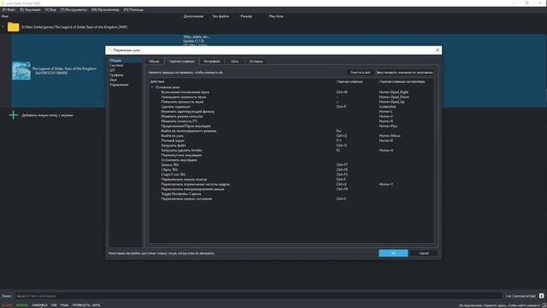
Task: Click the 'Play time' column header in game list
Action: (x=276, y=16)
